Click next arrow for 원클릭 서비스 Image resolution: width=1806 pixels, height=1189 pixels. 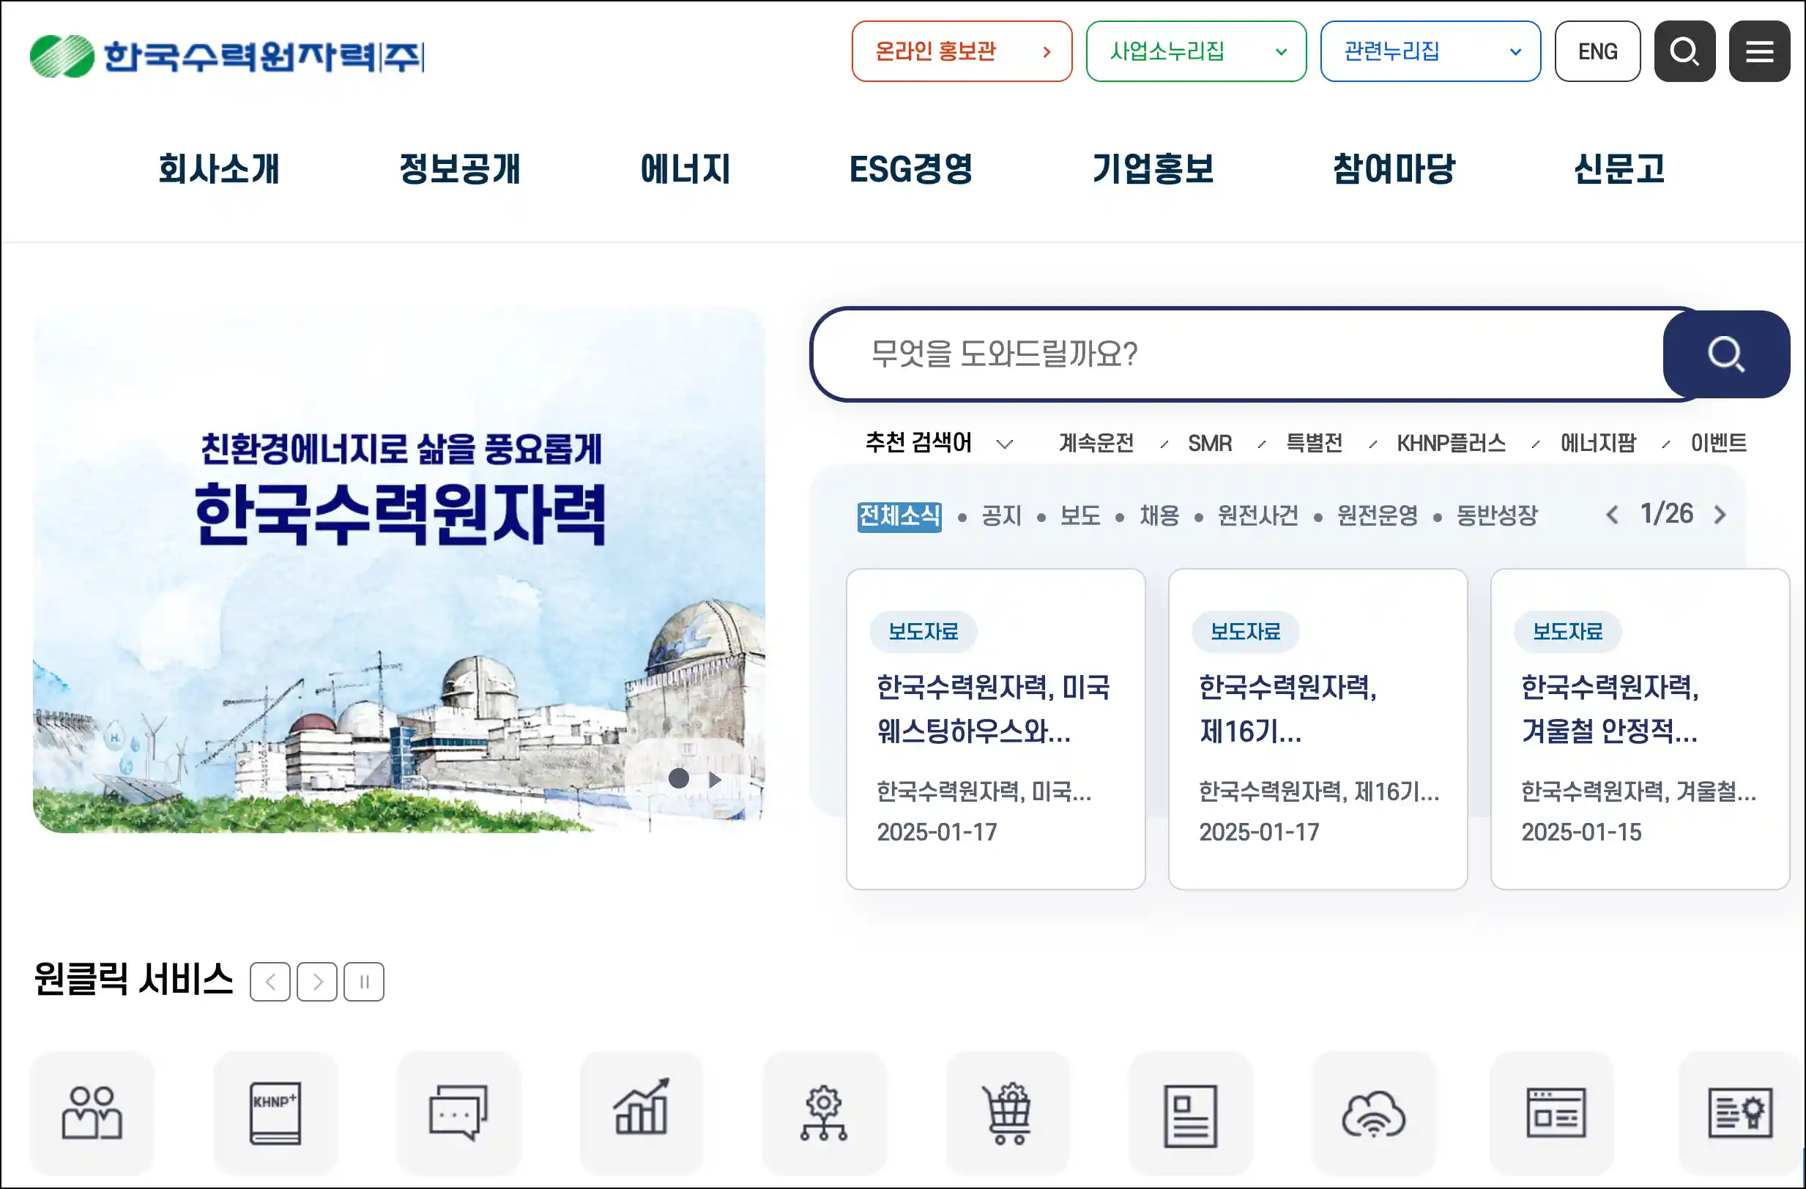[317, 982]
